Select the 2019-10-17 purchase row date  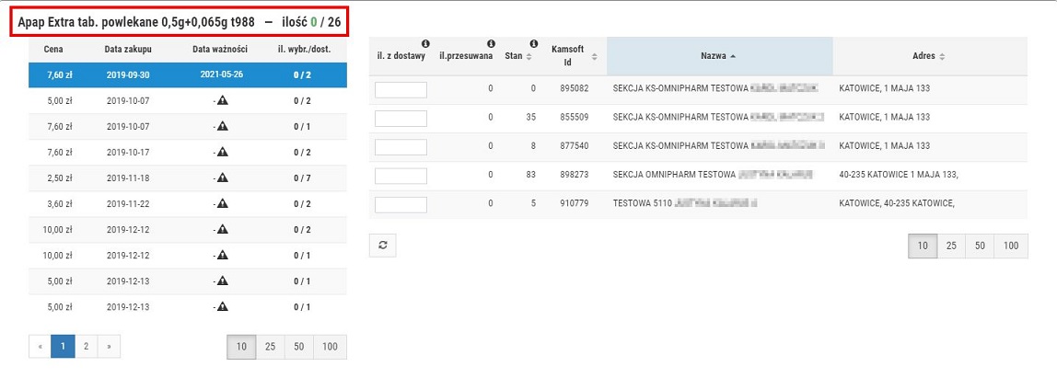click(x=128, y=153)
